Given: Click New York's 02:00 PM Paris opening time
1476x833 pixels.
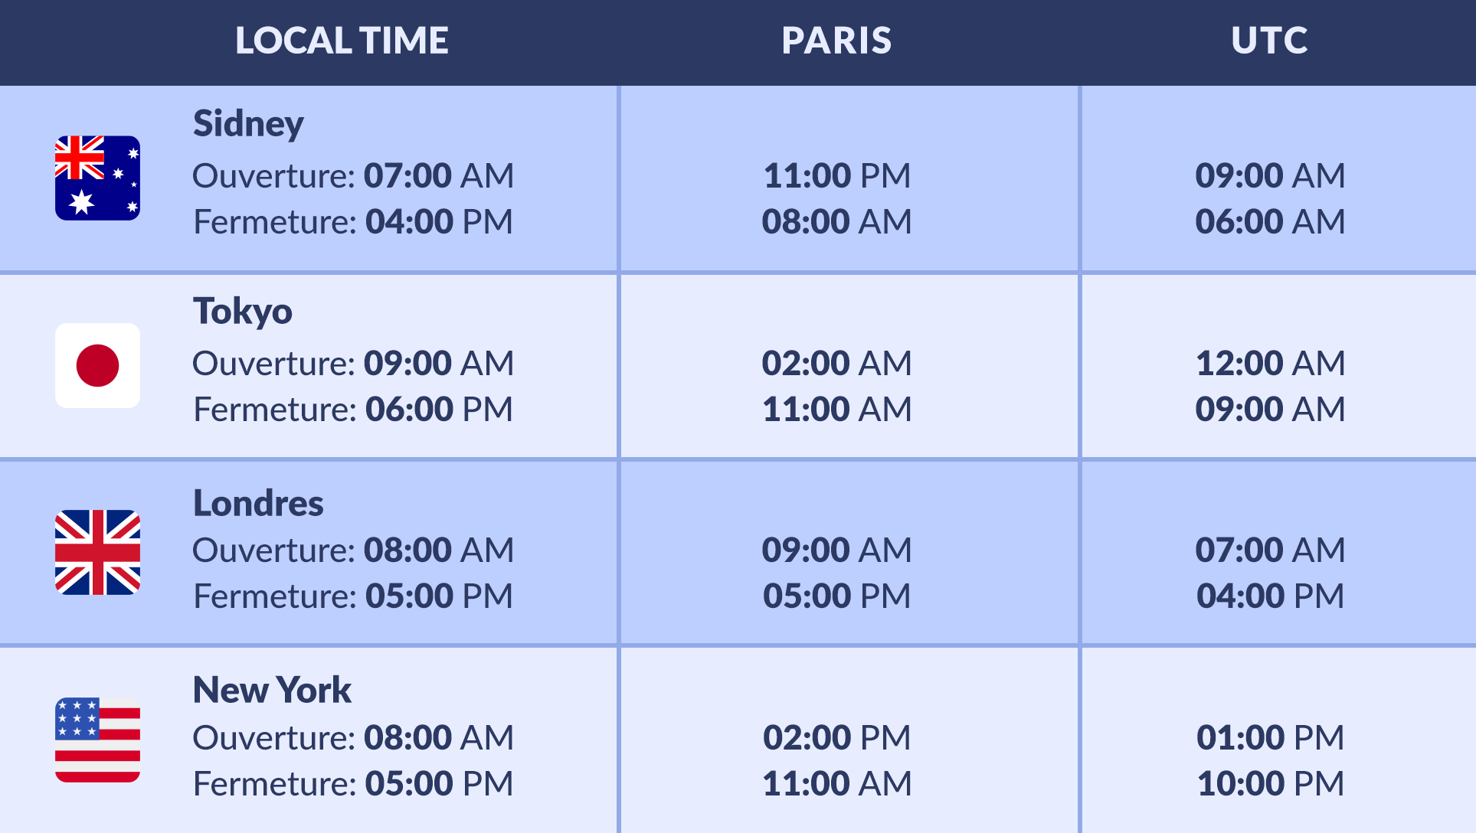Looking at the screenshot, I should [x=836, y=738].
